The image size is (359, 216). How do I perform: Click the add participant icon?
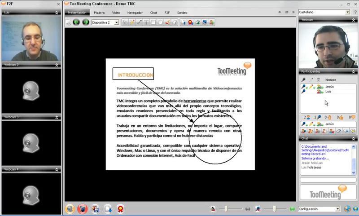(212, 22)
